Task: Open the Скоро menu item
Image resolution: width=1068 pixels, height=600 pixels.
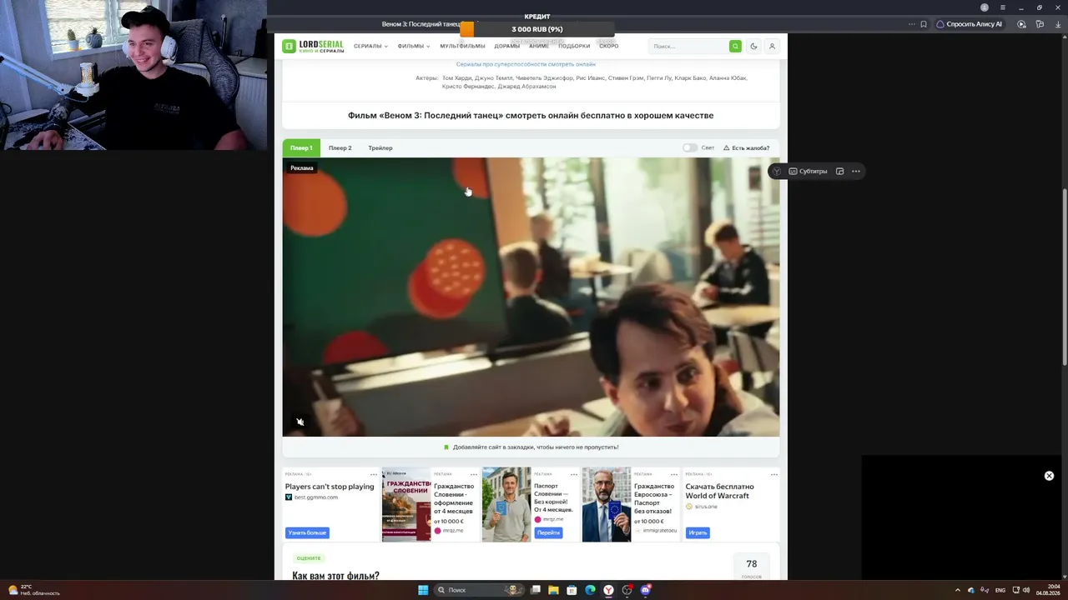Action: coord(608,47)
